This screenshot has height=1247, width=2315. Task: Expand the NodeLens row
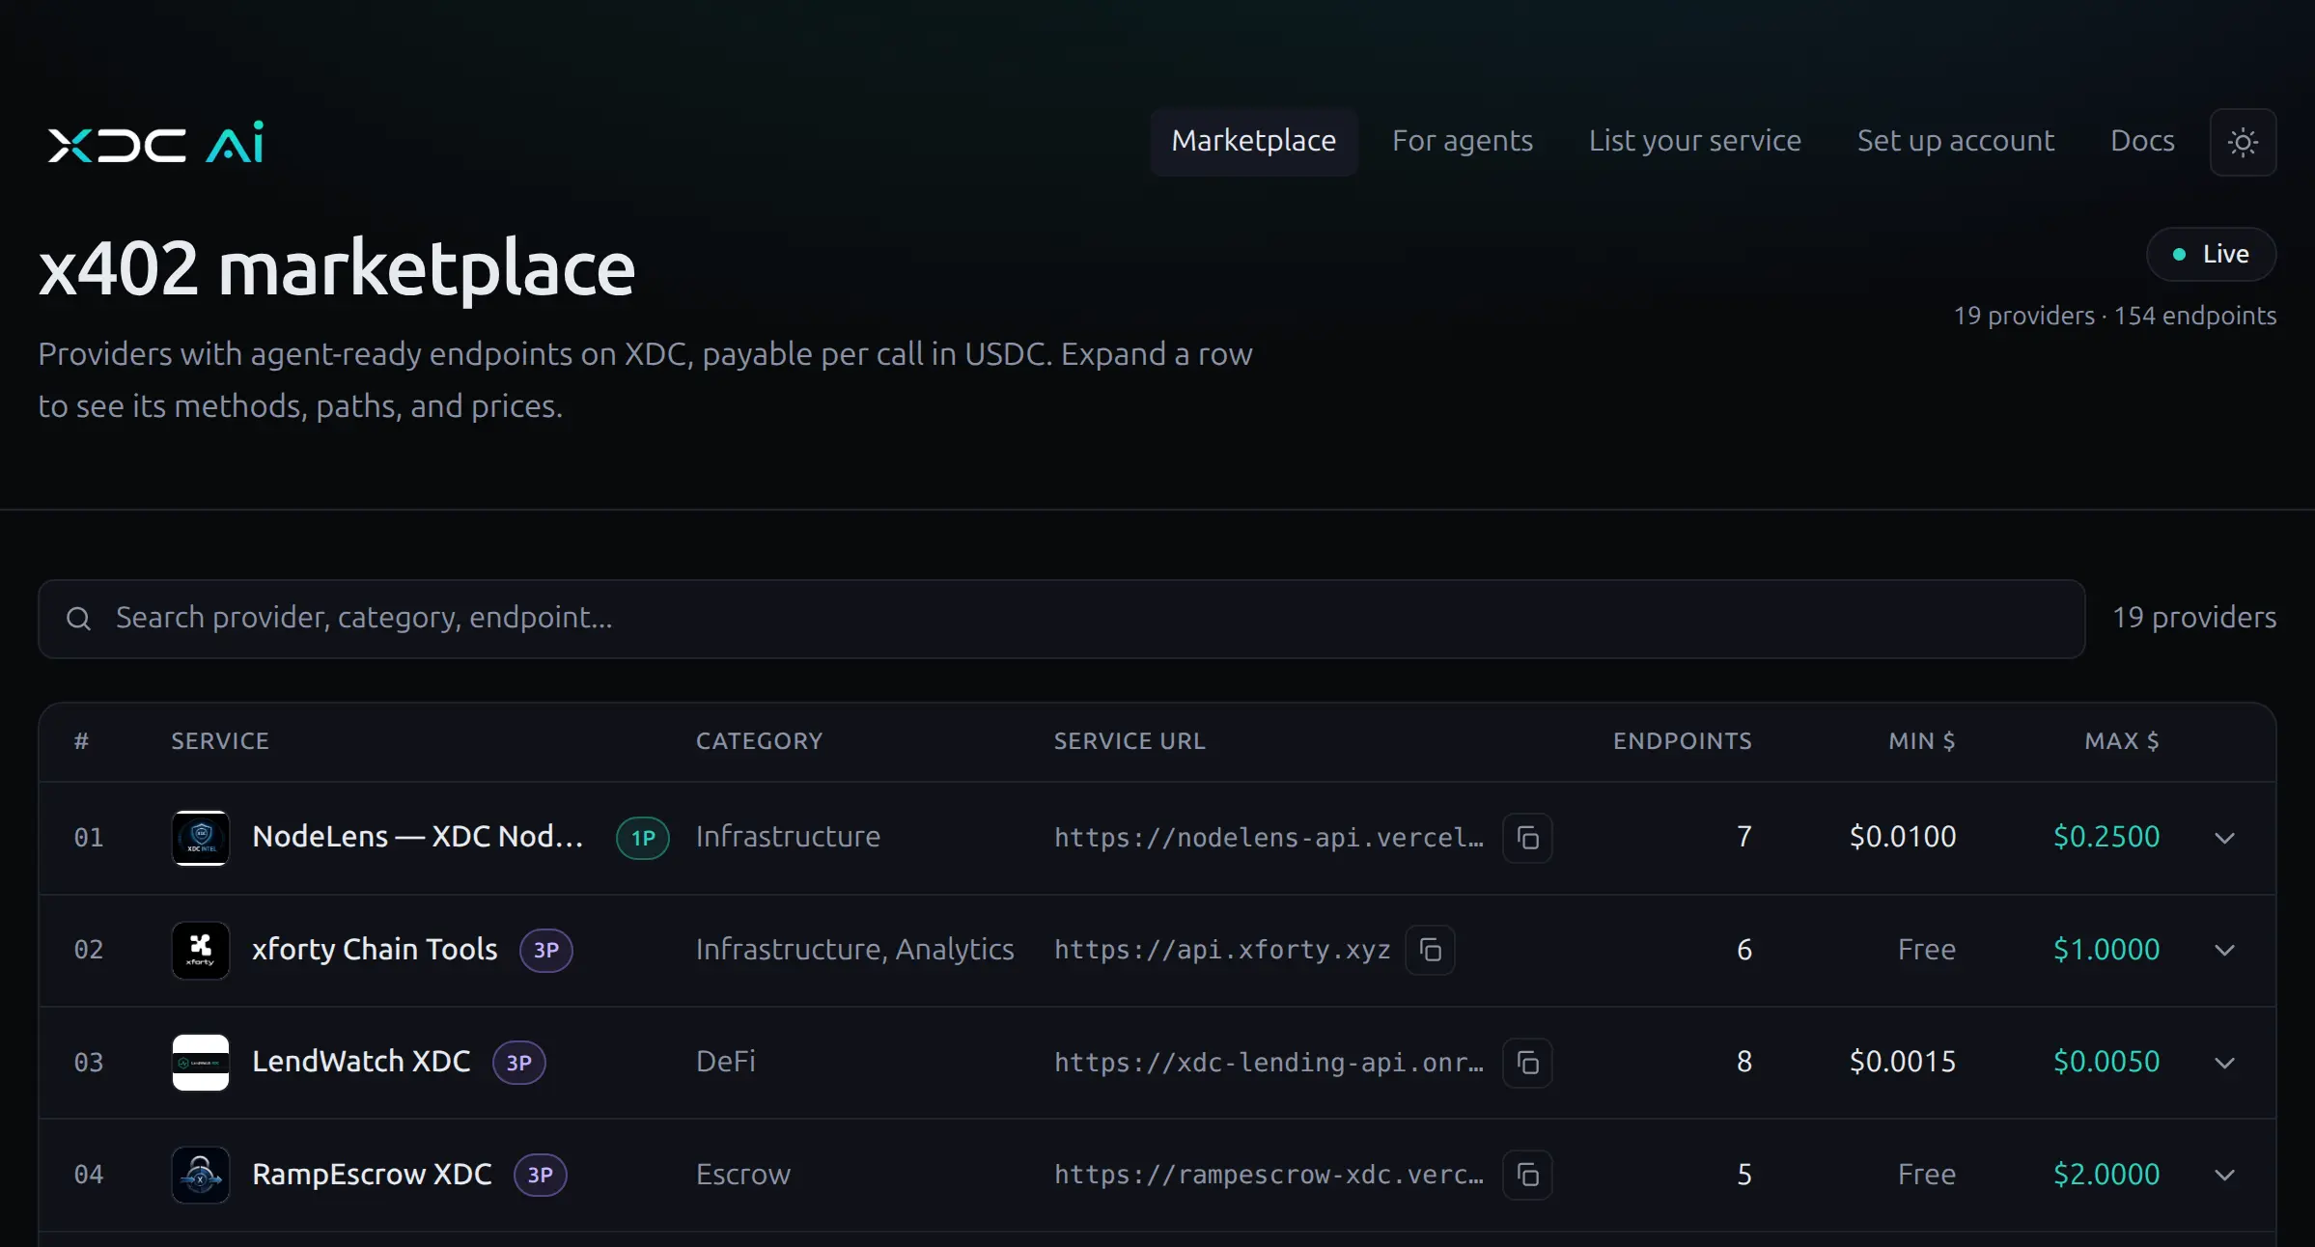(x=2224, y=838)
